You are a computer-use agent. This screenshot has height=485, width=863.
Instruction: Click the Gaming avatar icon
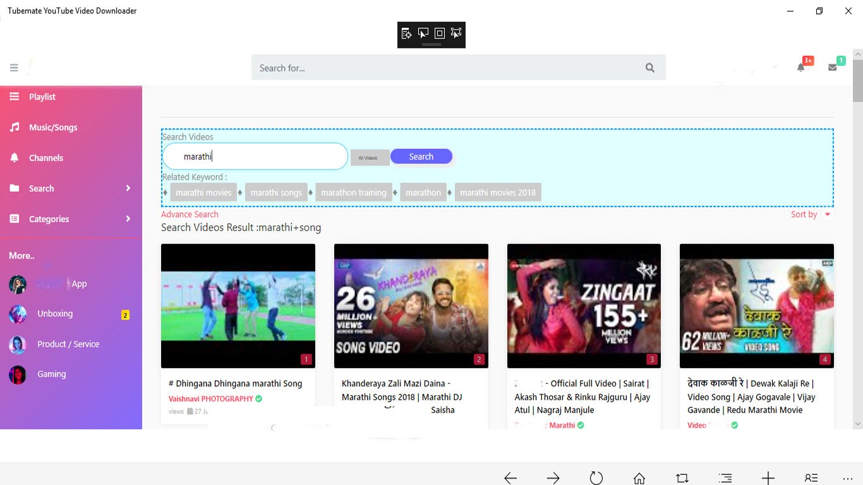coord(18,374)
